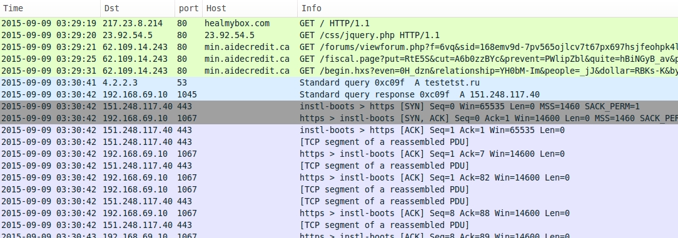Sort packets by the Time column header

click(50, 8)
